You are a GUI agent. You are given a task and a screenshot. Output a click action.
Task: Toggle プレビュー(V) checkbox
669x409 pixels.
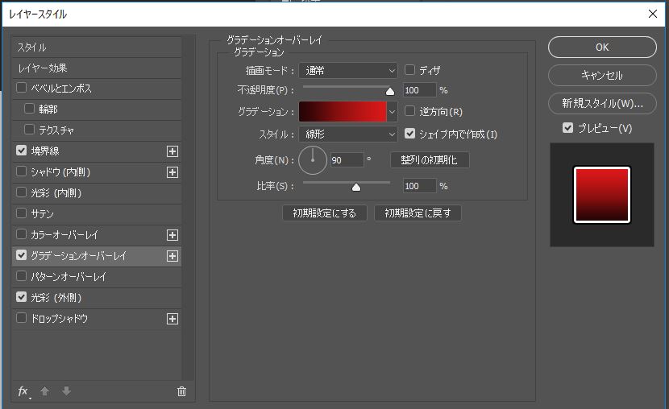567,127
